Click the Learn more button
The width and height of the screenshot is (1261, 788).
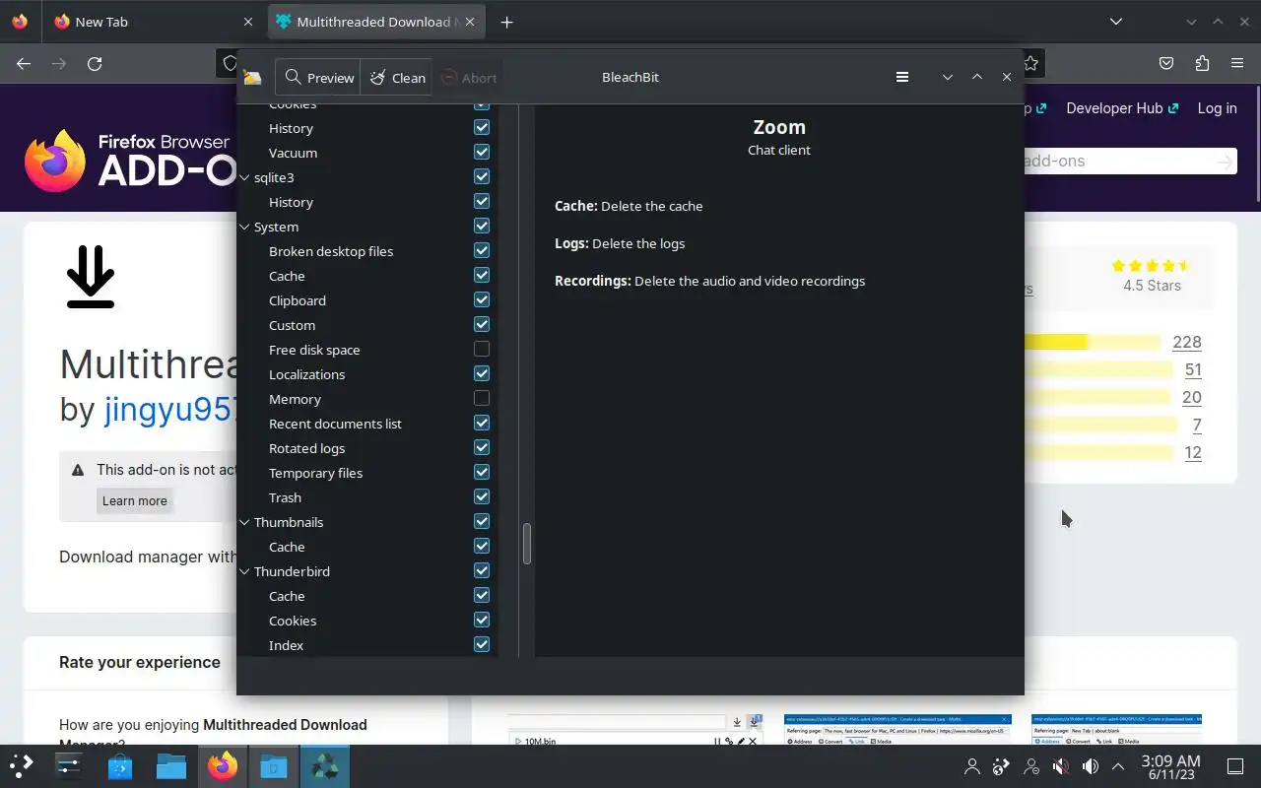(x=135, y=500)
